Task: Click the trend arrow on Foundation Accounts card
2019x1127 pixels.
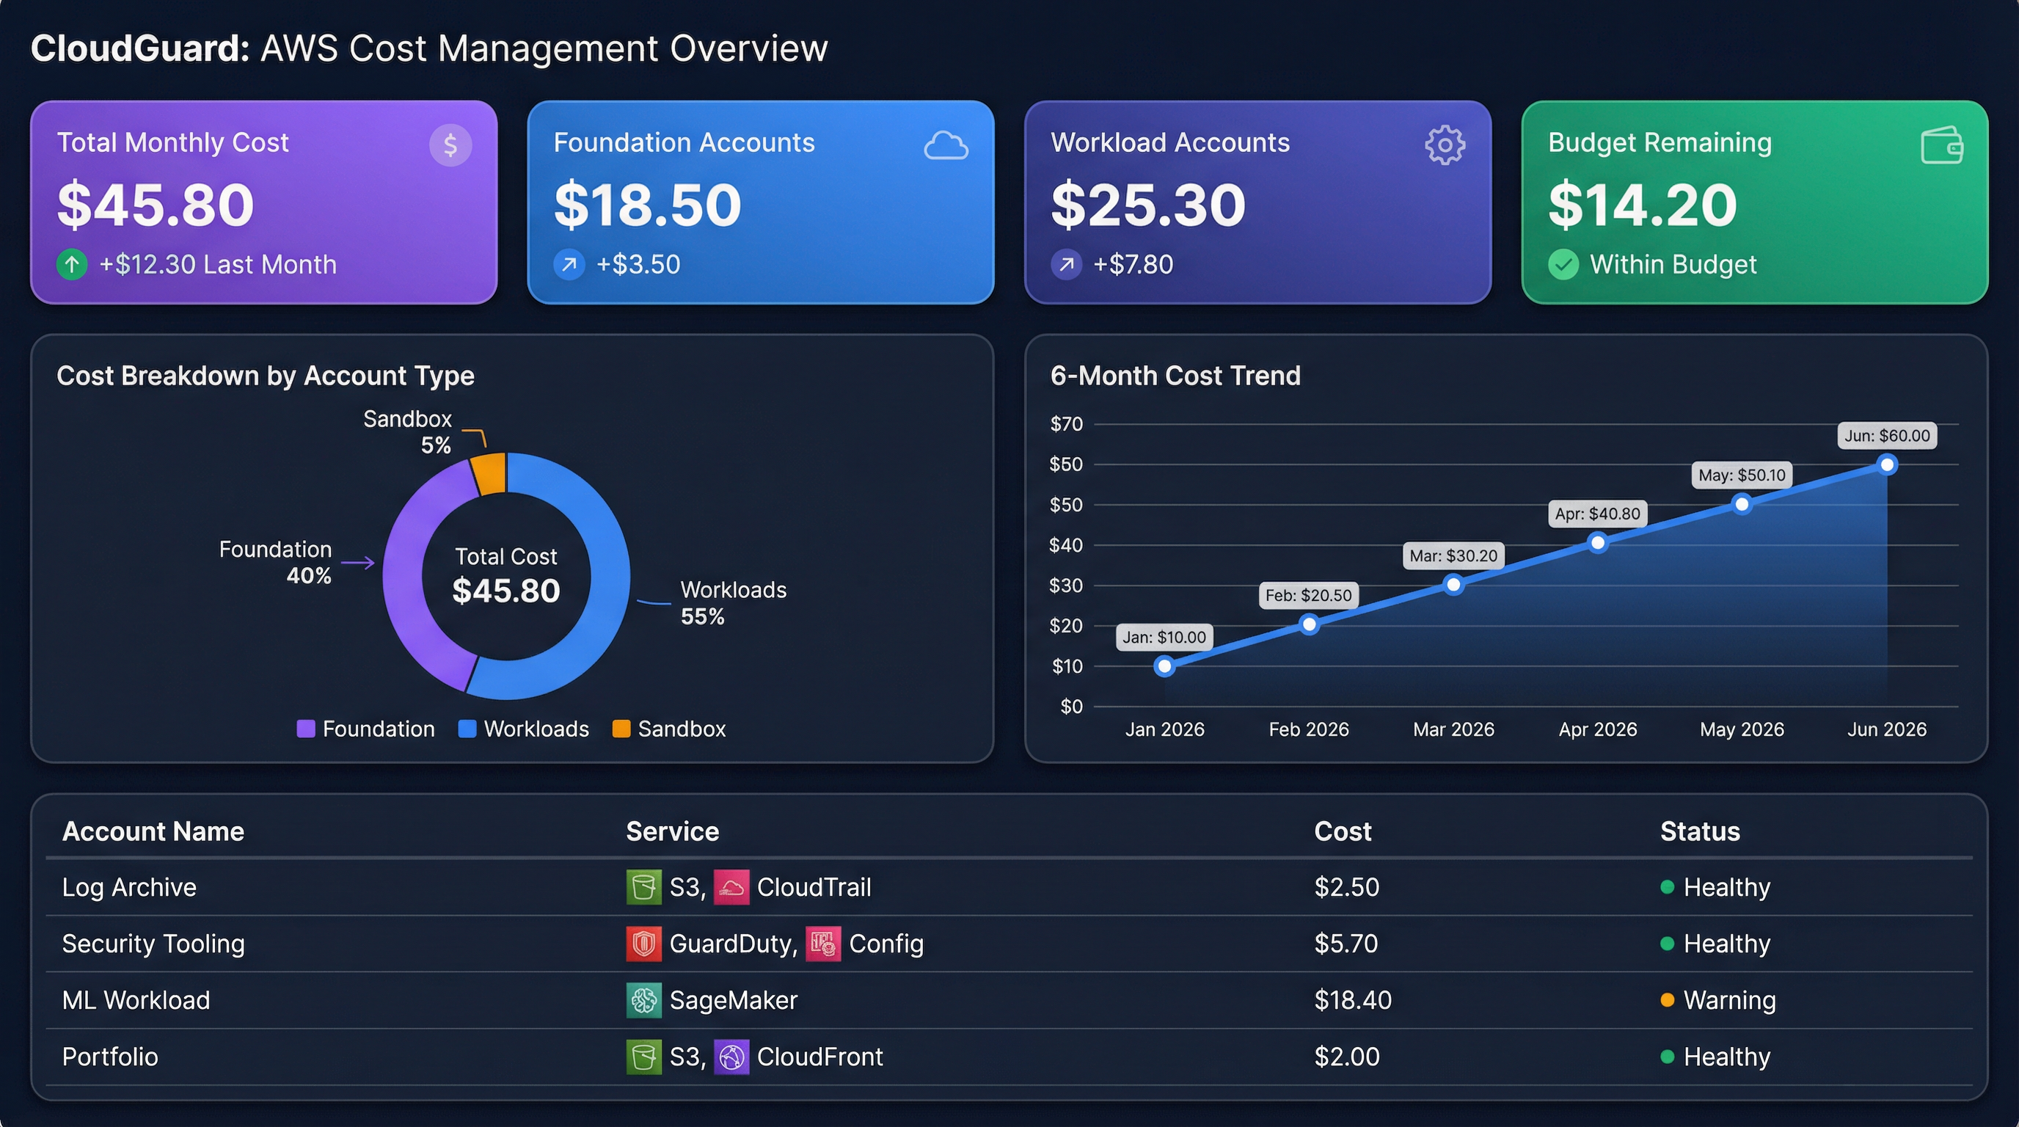Action: (x=570, y=264)
